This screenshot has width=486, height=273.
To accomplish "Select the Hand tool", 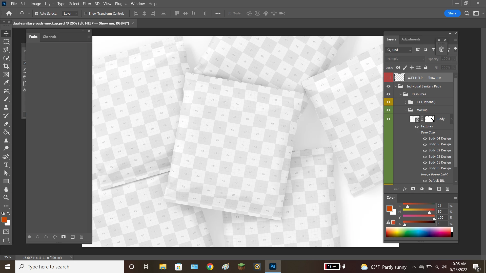I will coord(6,189).
